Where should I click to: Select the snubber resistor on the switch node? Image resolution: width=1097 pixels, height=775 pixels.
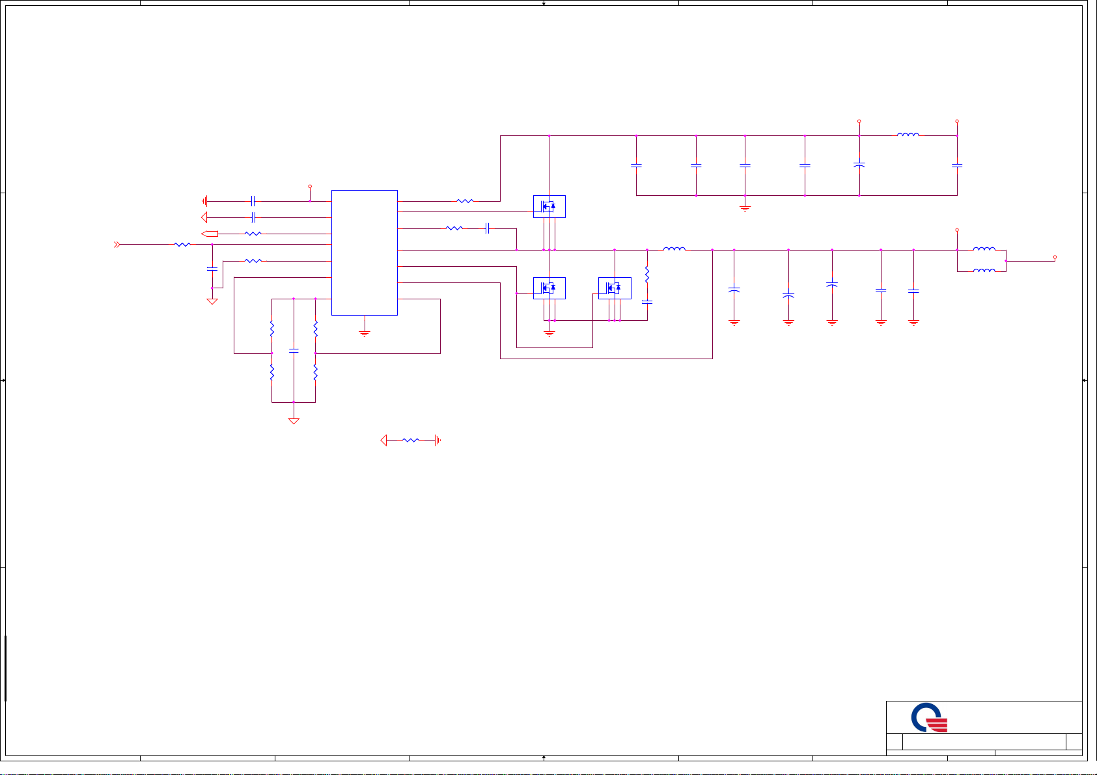pyautogui.click(x=647, y=275)
